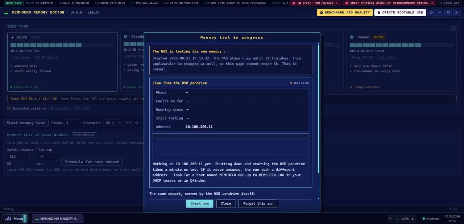The width and height of the screenshot is (464, 224).
Task: Zoom out with the minus icon
Action: coord(397,219)
